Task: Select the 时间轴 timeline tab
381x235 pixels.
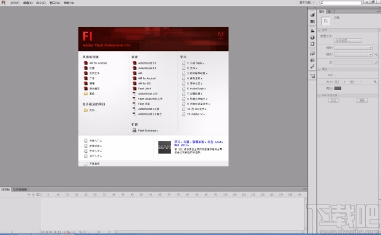Action: point(6,189)
